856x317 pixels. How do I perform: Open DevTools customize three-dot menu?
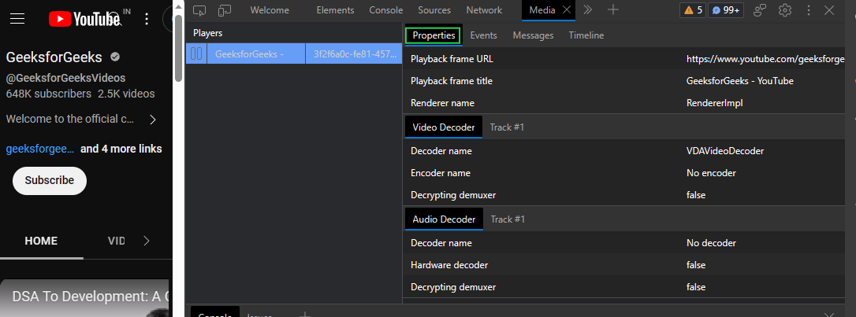pos(809,9)
